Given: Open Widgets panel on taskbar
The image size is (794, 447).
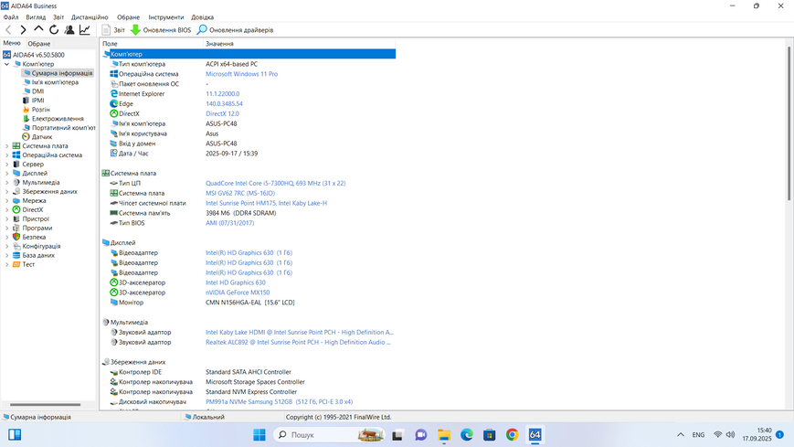Looking at the screenshot, I should pos(15,435).
